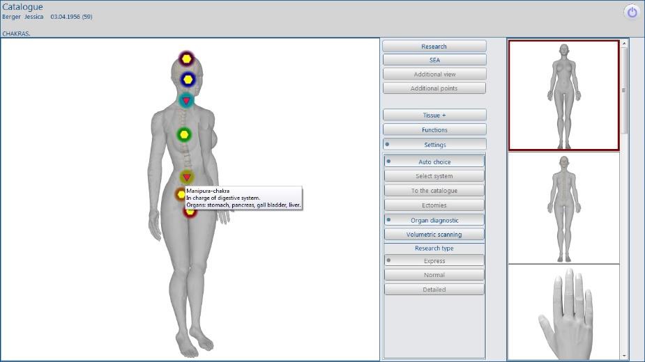Click To the catalogue button

434,191
